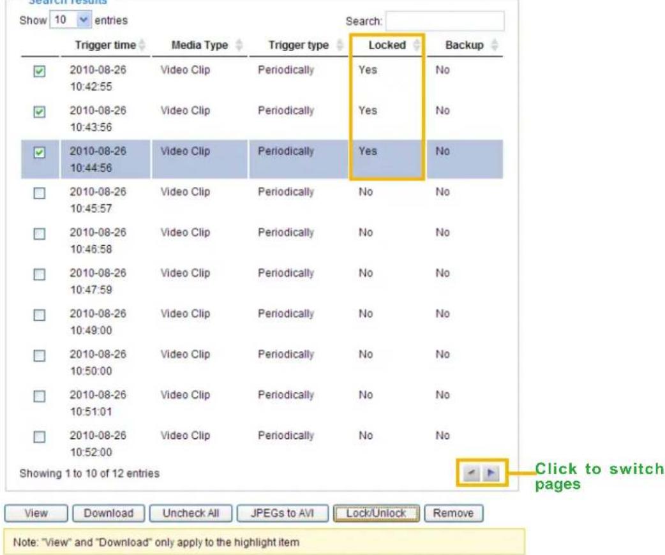Select the 10:43:56 trigger time cell
The width and height of the screenshot is (665, 555).
[98, 119]
